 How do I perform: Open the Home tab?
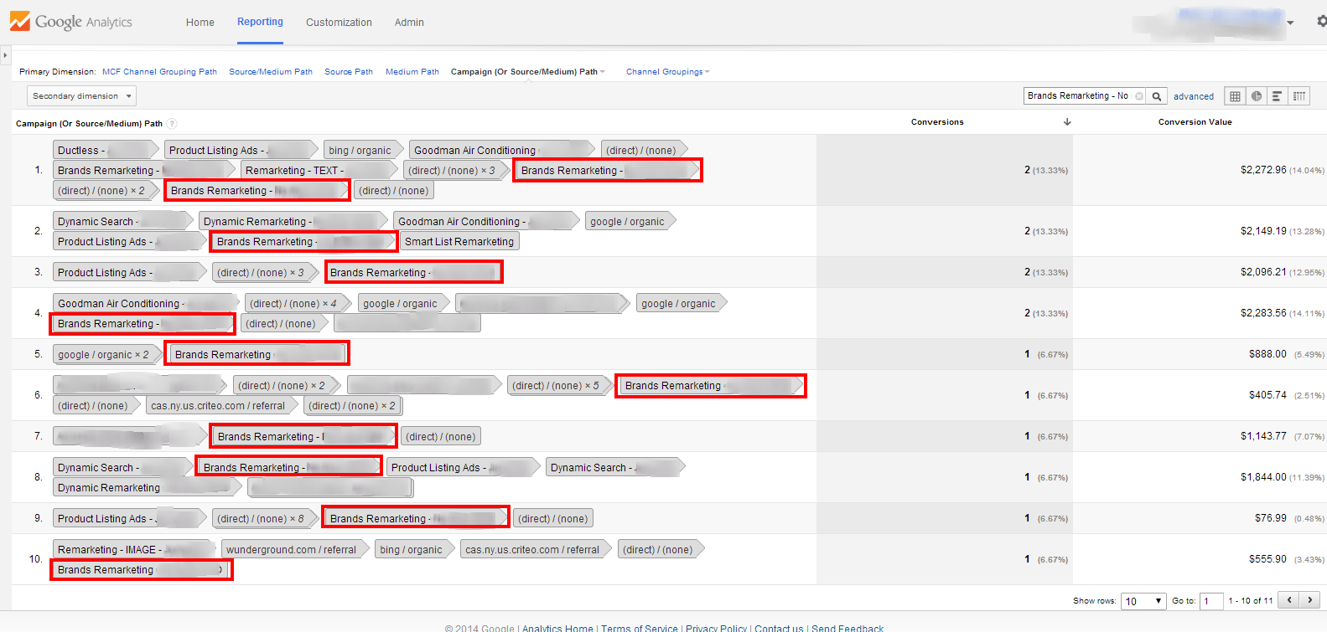coord(200,23)
